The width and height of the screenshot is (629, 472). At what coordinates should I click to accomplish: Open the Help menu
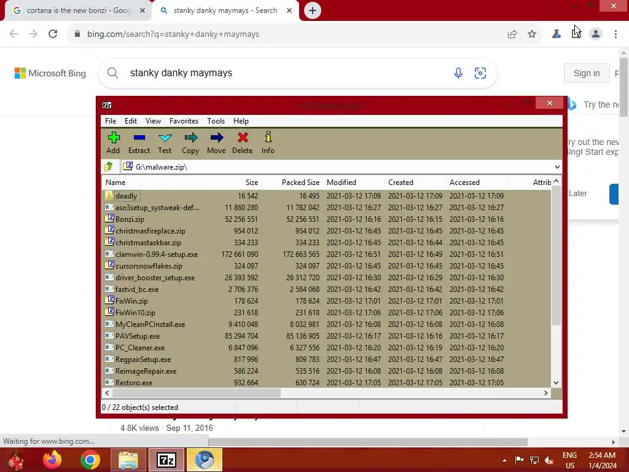[241, 121]
